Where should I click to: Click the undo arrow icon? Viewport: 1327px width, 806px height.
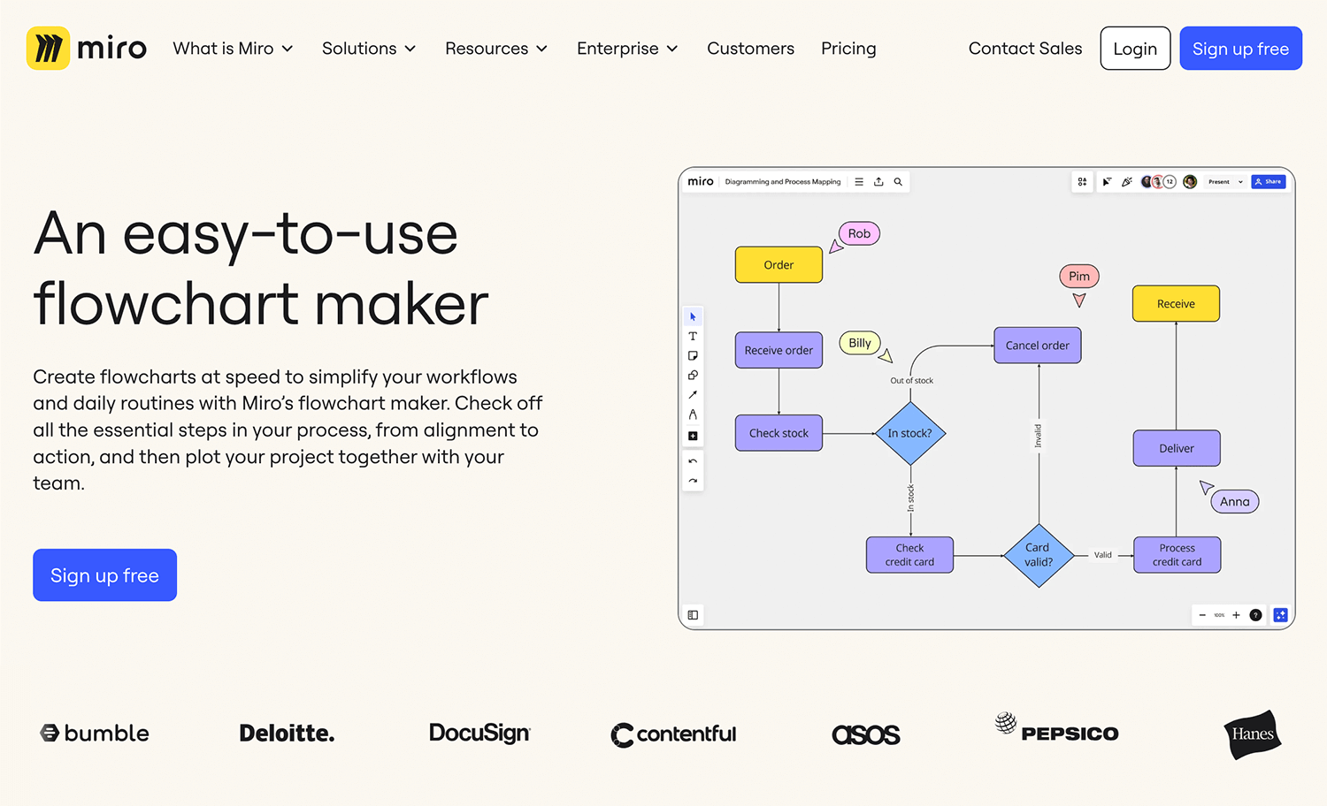click(693, 461)
